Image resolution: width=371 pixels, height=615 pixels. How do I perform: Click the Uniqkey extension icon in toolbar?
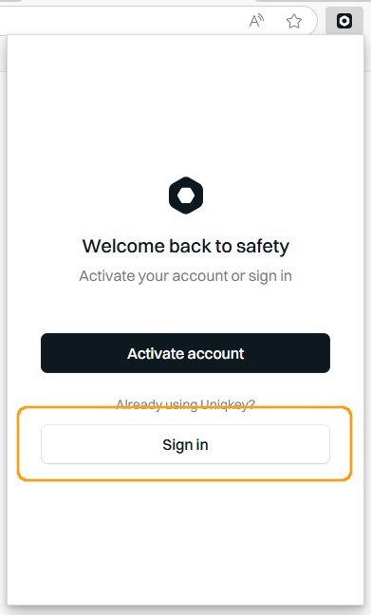(x=344, y=20)
